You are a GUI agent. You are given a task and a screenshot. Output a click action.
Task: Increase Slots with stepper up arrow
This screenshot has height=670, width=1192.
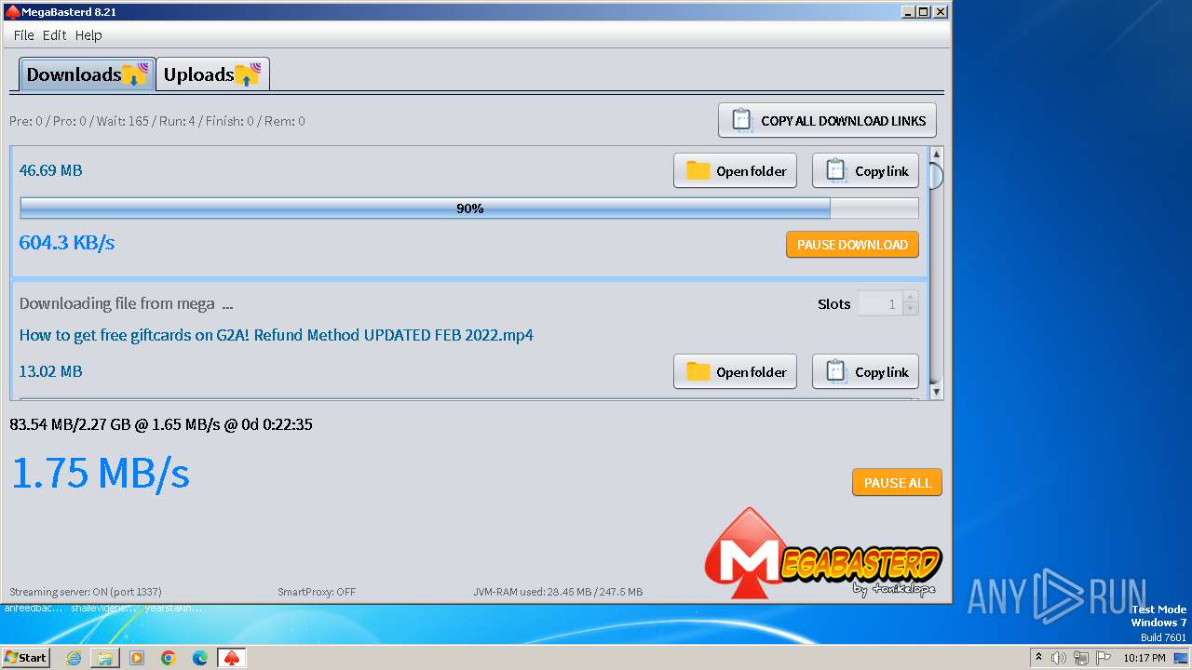point(911,298)
